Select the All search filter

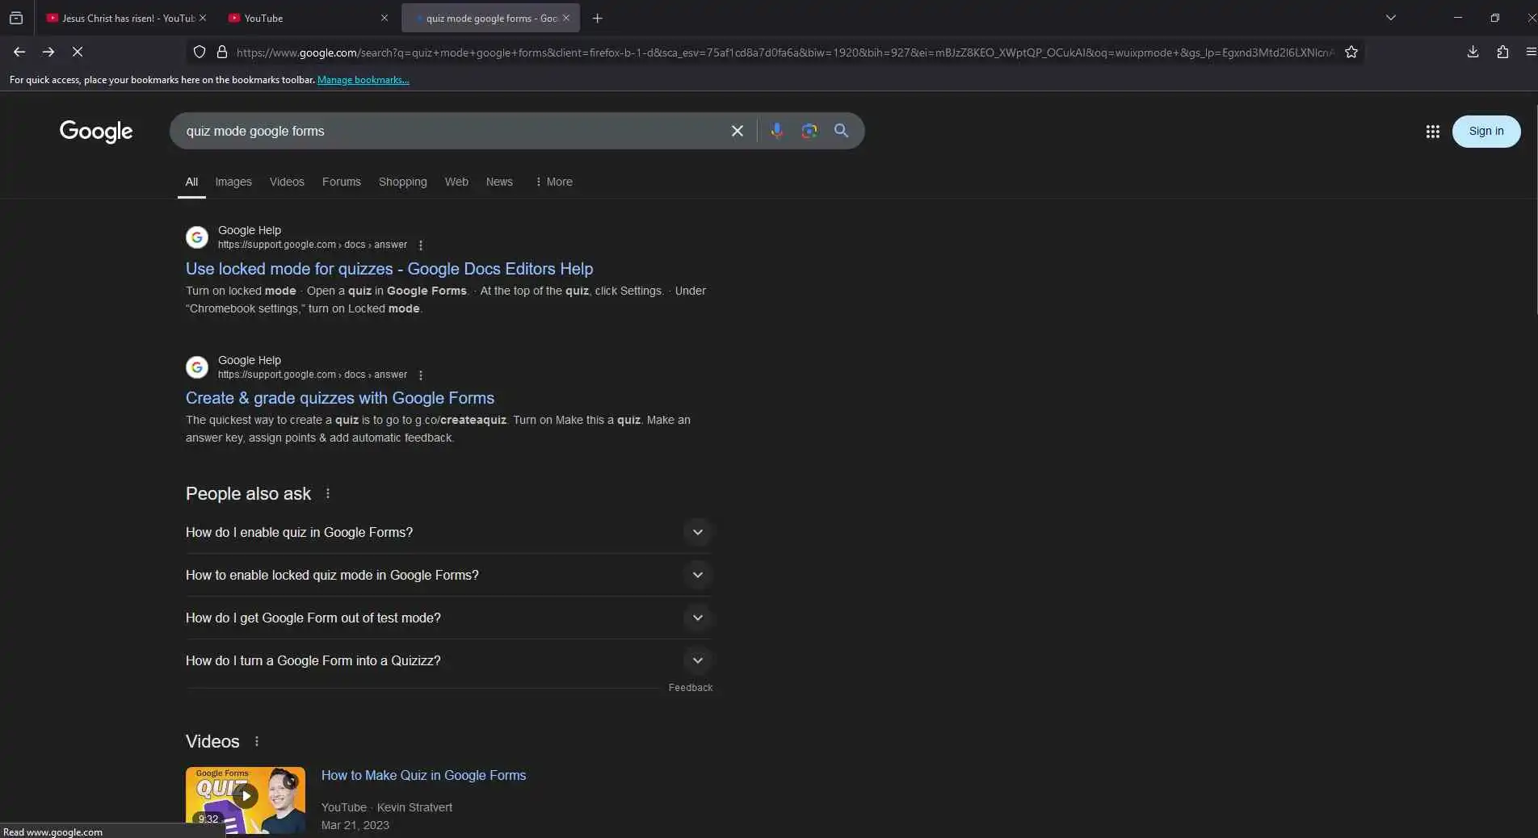click(x=191, y=182)
